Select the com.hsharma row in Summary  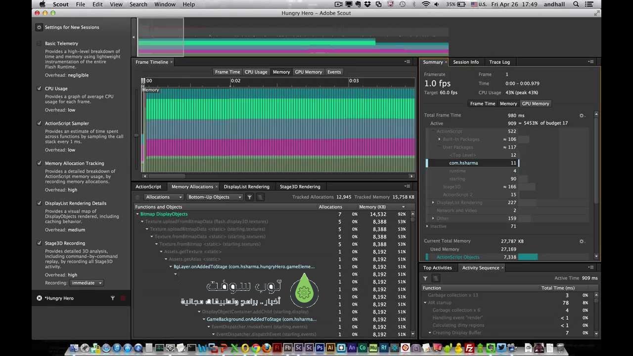tap(472, 163)
